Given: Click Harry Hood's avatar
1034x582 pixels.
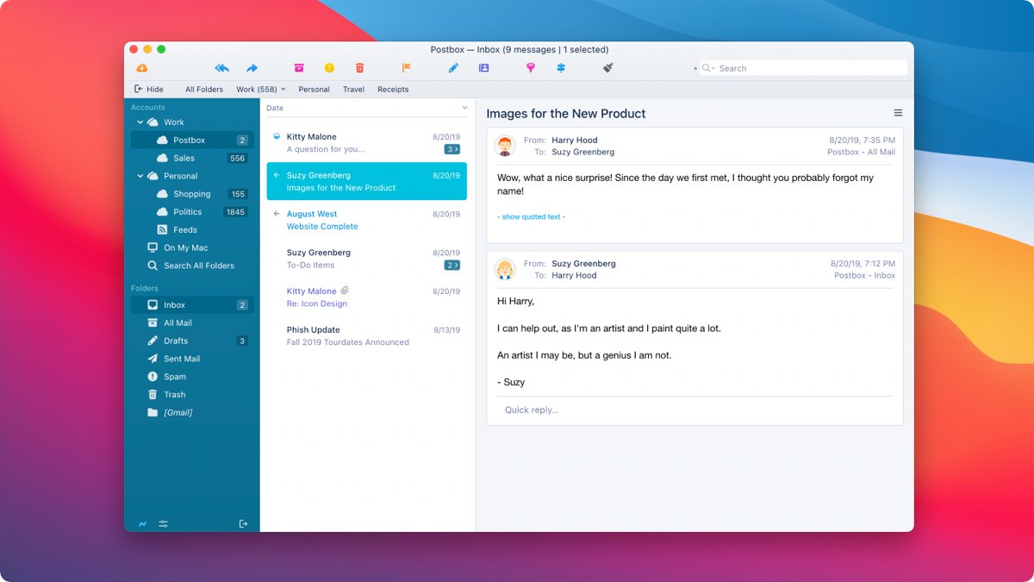Looking at the screenshot, I should 505,146.
